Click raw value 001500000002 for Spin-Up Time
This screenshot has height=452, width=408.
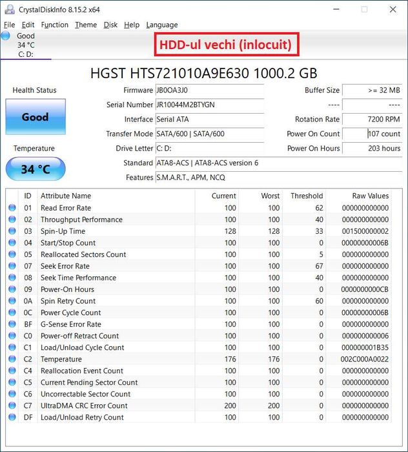(x=365, y=231)
